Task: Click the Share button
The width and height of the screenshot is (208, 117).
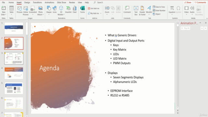Action: click(x=188, y=2)
